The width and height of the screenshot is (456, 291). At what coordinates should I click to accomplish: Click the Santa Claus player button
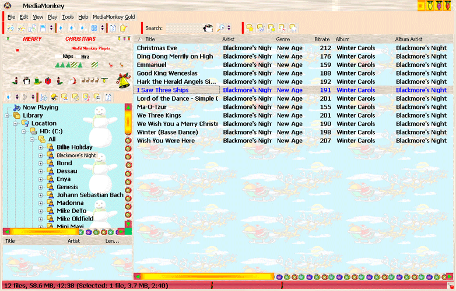72,80
